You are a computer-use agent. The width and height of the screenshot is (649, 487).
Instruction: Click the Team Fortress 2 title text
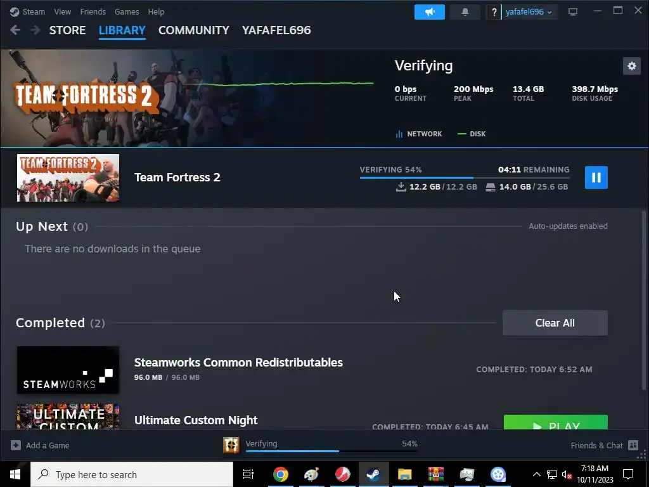coord(177,178)
